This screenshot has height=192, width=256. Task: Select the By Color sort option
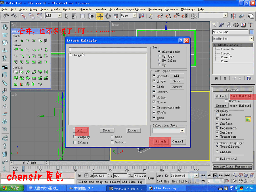(159, 60)
